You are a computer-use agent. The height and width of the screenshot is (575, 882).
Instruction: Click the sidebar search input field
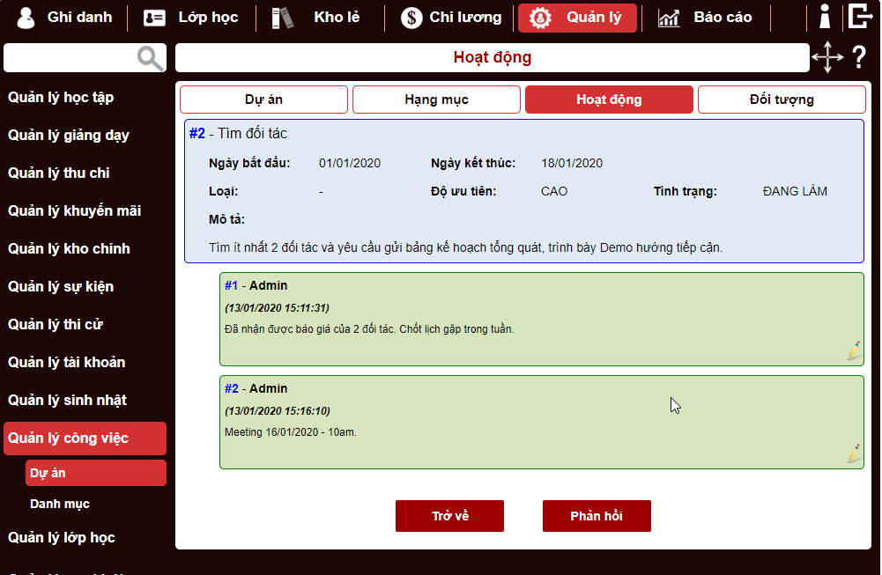(70, 58)
